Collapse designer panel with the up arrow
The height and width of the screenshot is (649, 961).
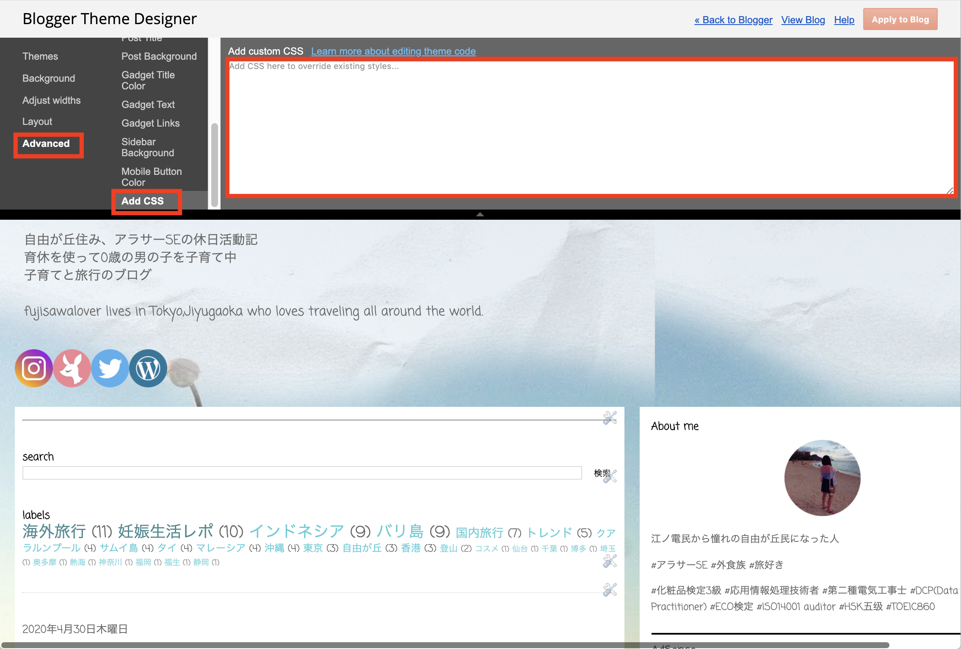(480, 215)
